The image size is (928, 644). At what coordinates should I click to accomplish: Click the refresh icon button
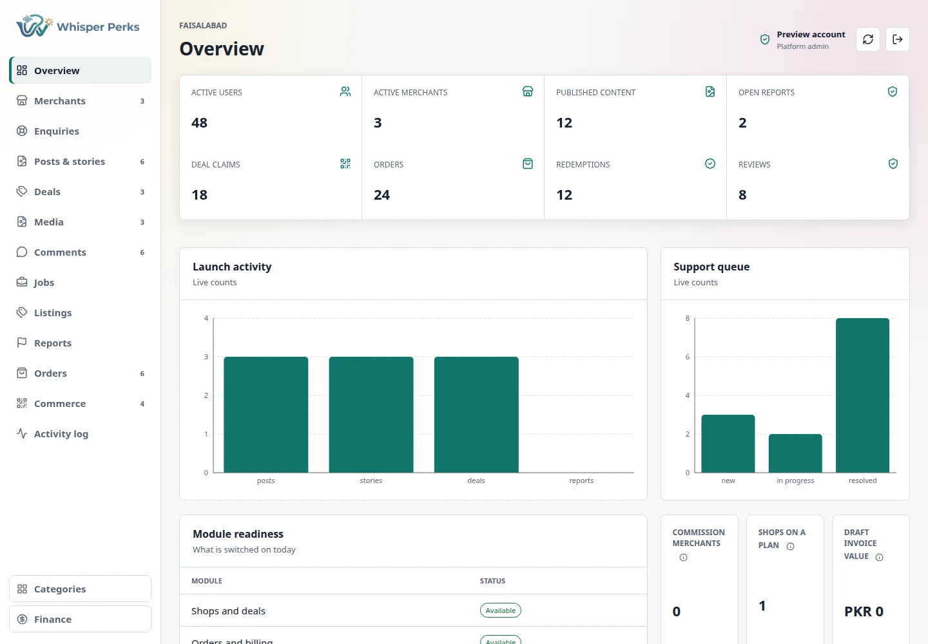click(868, 39)
